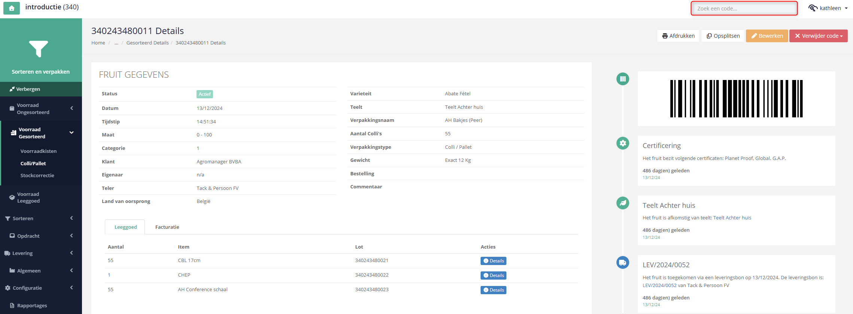Open the LEV/2024/0052 leveringsbon link
Image resolution: width=853 pixels, height=314 pixels.
tap(659, 285)
